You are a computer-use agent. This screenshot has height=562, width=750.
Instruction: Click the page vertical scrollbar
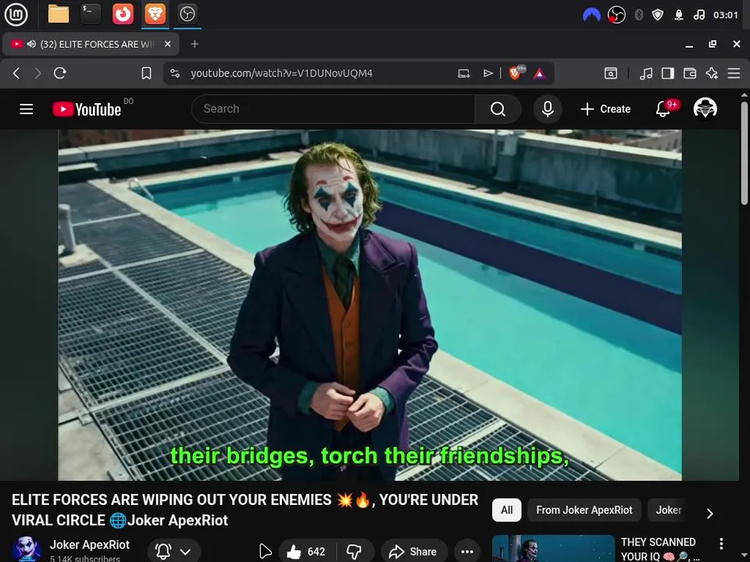coord(745,154)
